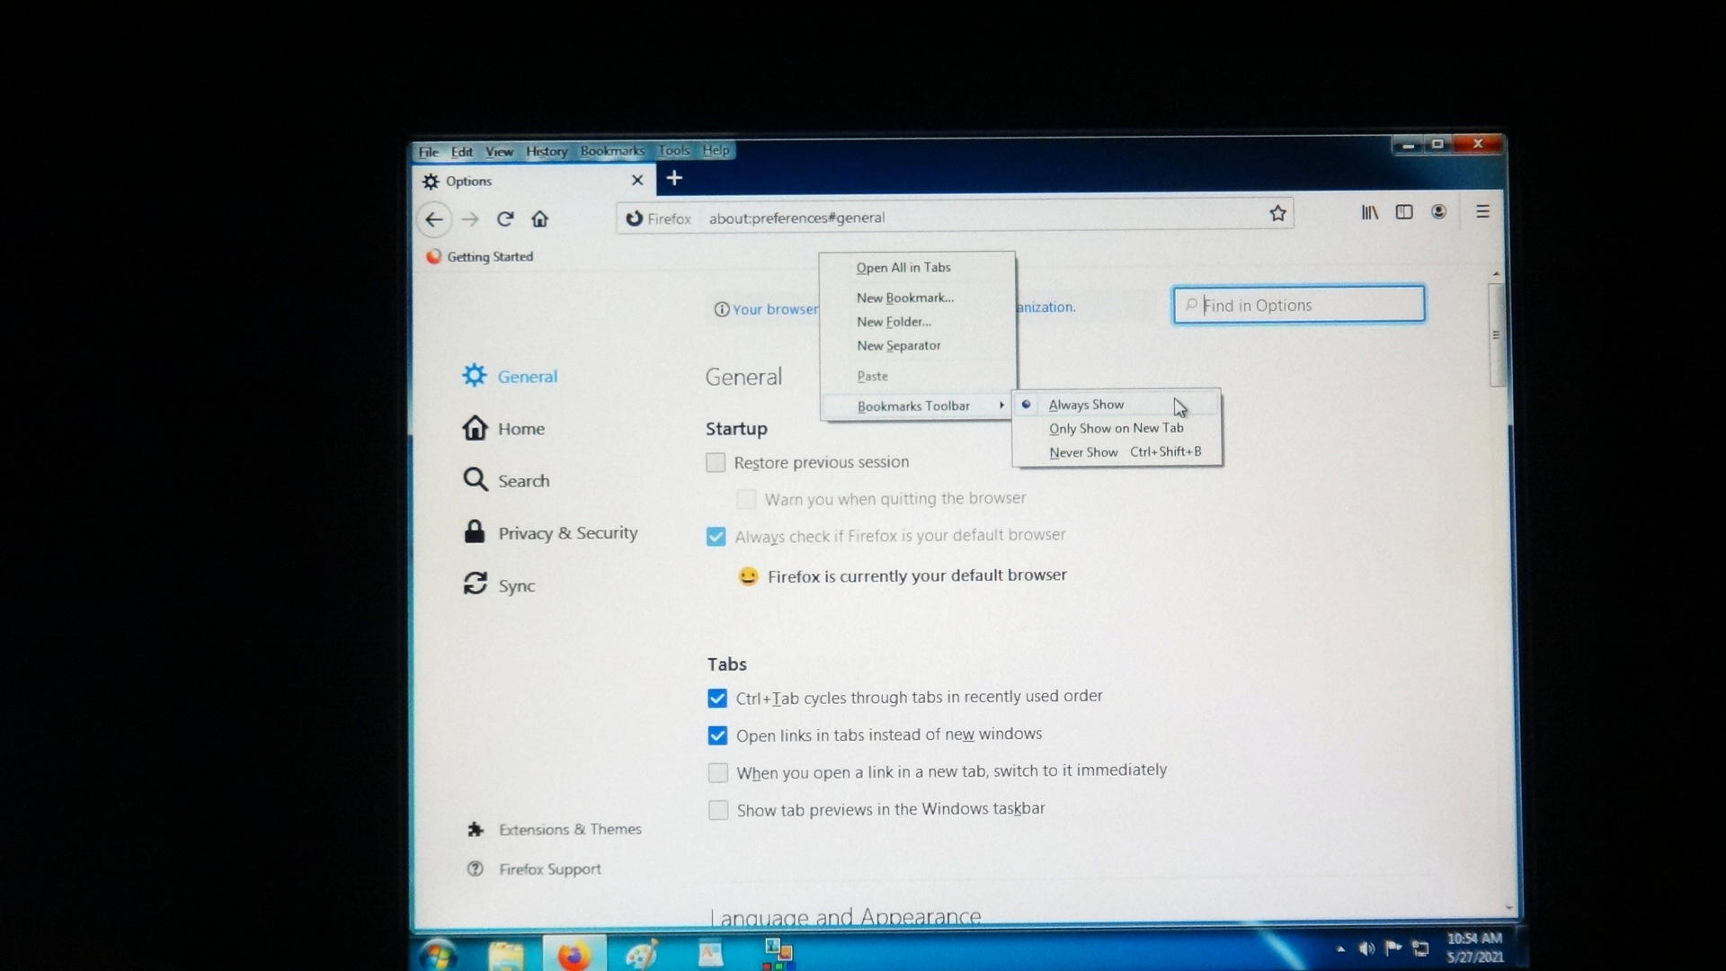Open the Bookmarks menu
The width and height of the screenshot is (1726, 971).
coord(612,151)
